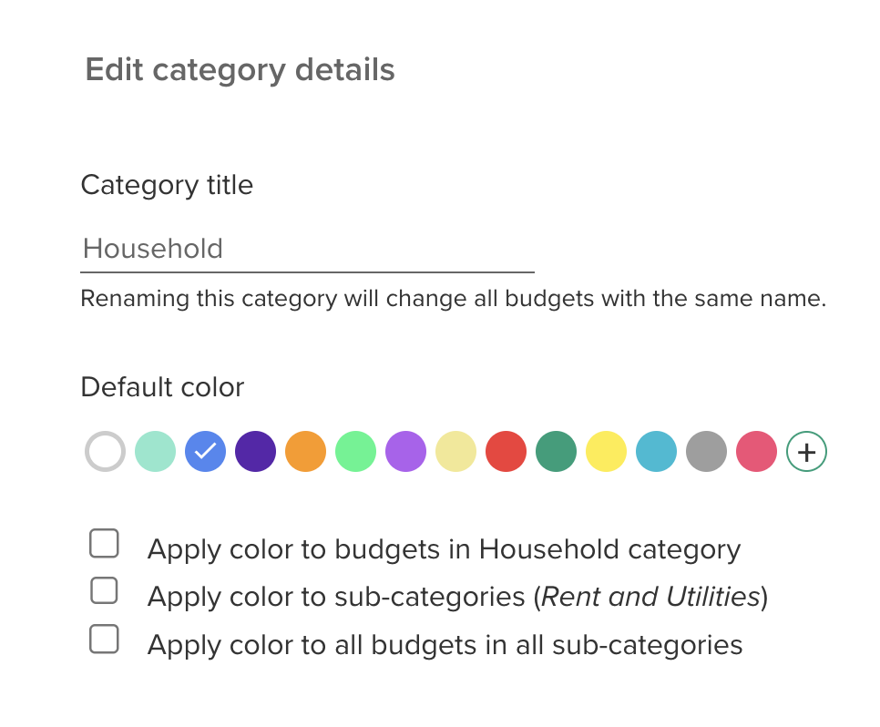This screenshot has width=880, height=727.
Task: Click the checked blue color swatch
Action: tap(205, 452)
